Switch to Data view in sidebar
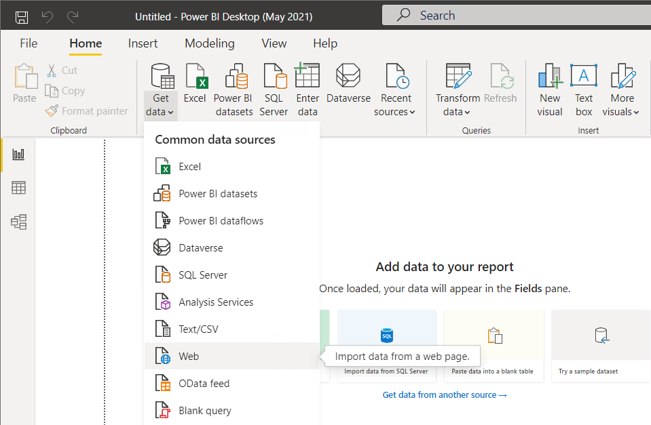The image size is (651, 425). [18, 188]
